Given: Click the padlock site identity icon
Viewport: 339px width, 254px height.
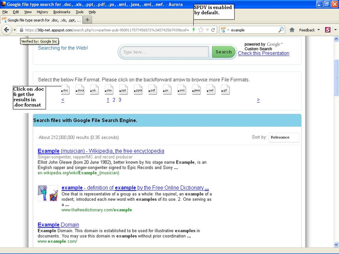Looking at the screenshot, I should tap(21, 30).
